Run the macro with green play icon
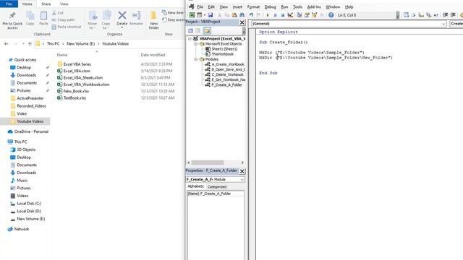Image resolution: width=463 pixels, height=260 pixels. click(x=268, y=15)
